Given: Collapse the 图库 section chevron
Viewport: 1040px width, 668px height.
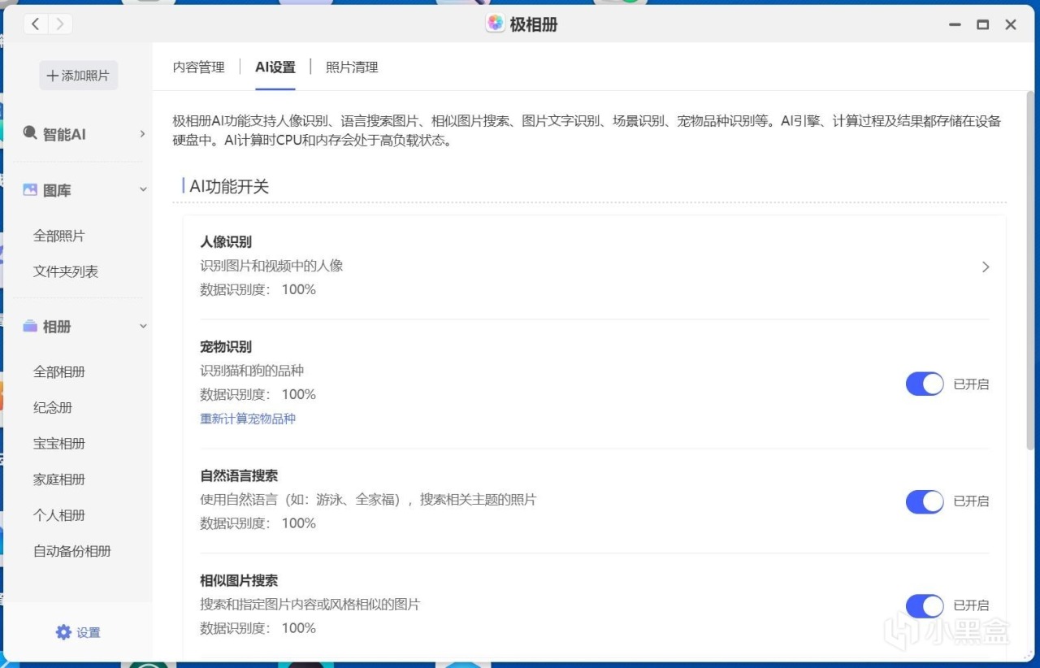Looking at the screenshot, I should 143,189.
